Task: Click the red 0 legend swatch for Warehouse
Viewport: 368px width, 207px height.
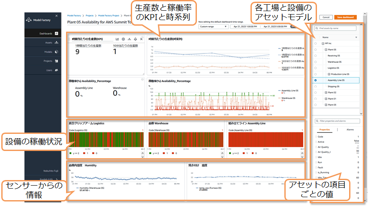Action: (173, 154)
